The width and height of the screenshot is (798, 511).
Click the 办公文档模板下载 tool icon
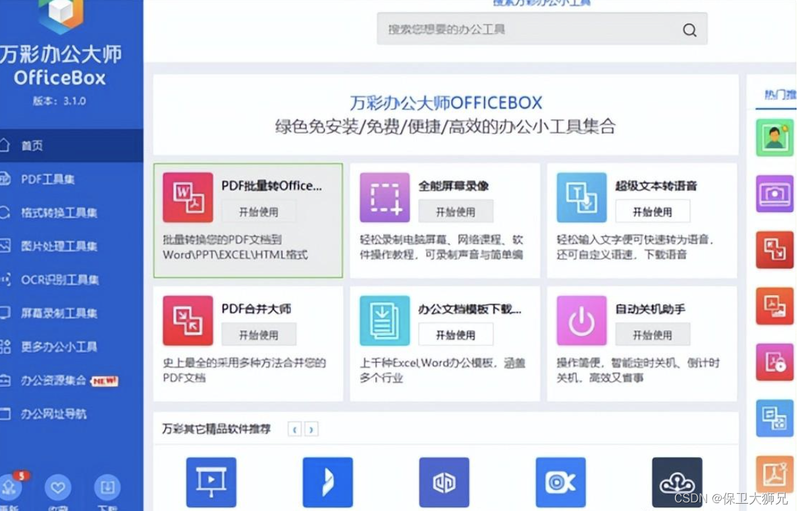(x=385, y=321)
